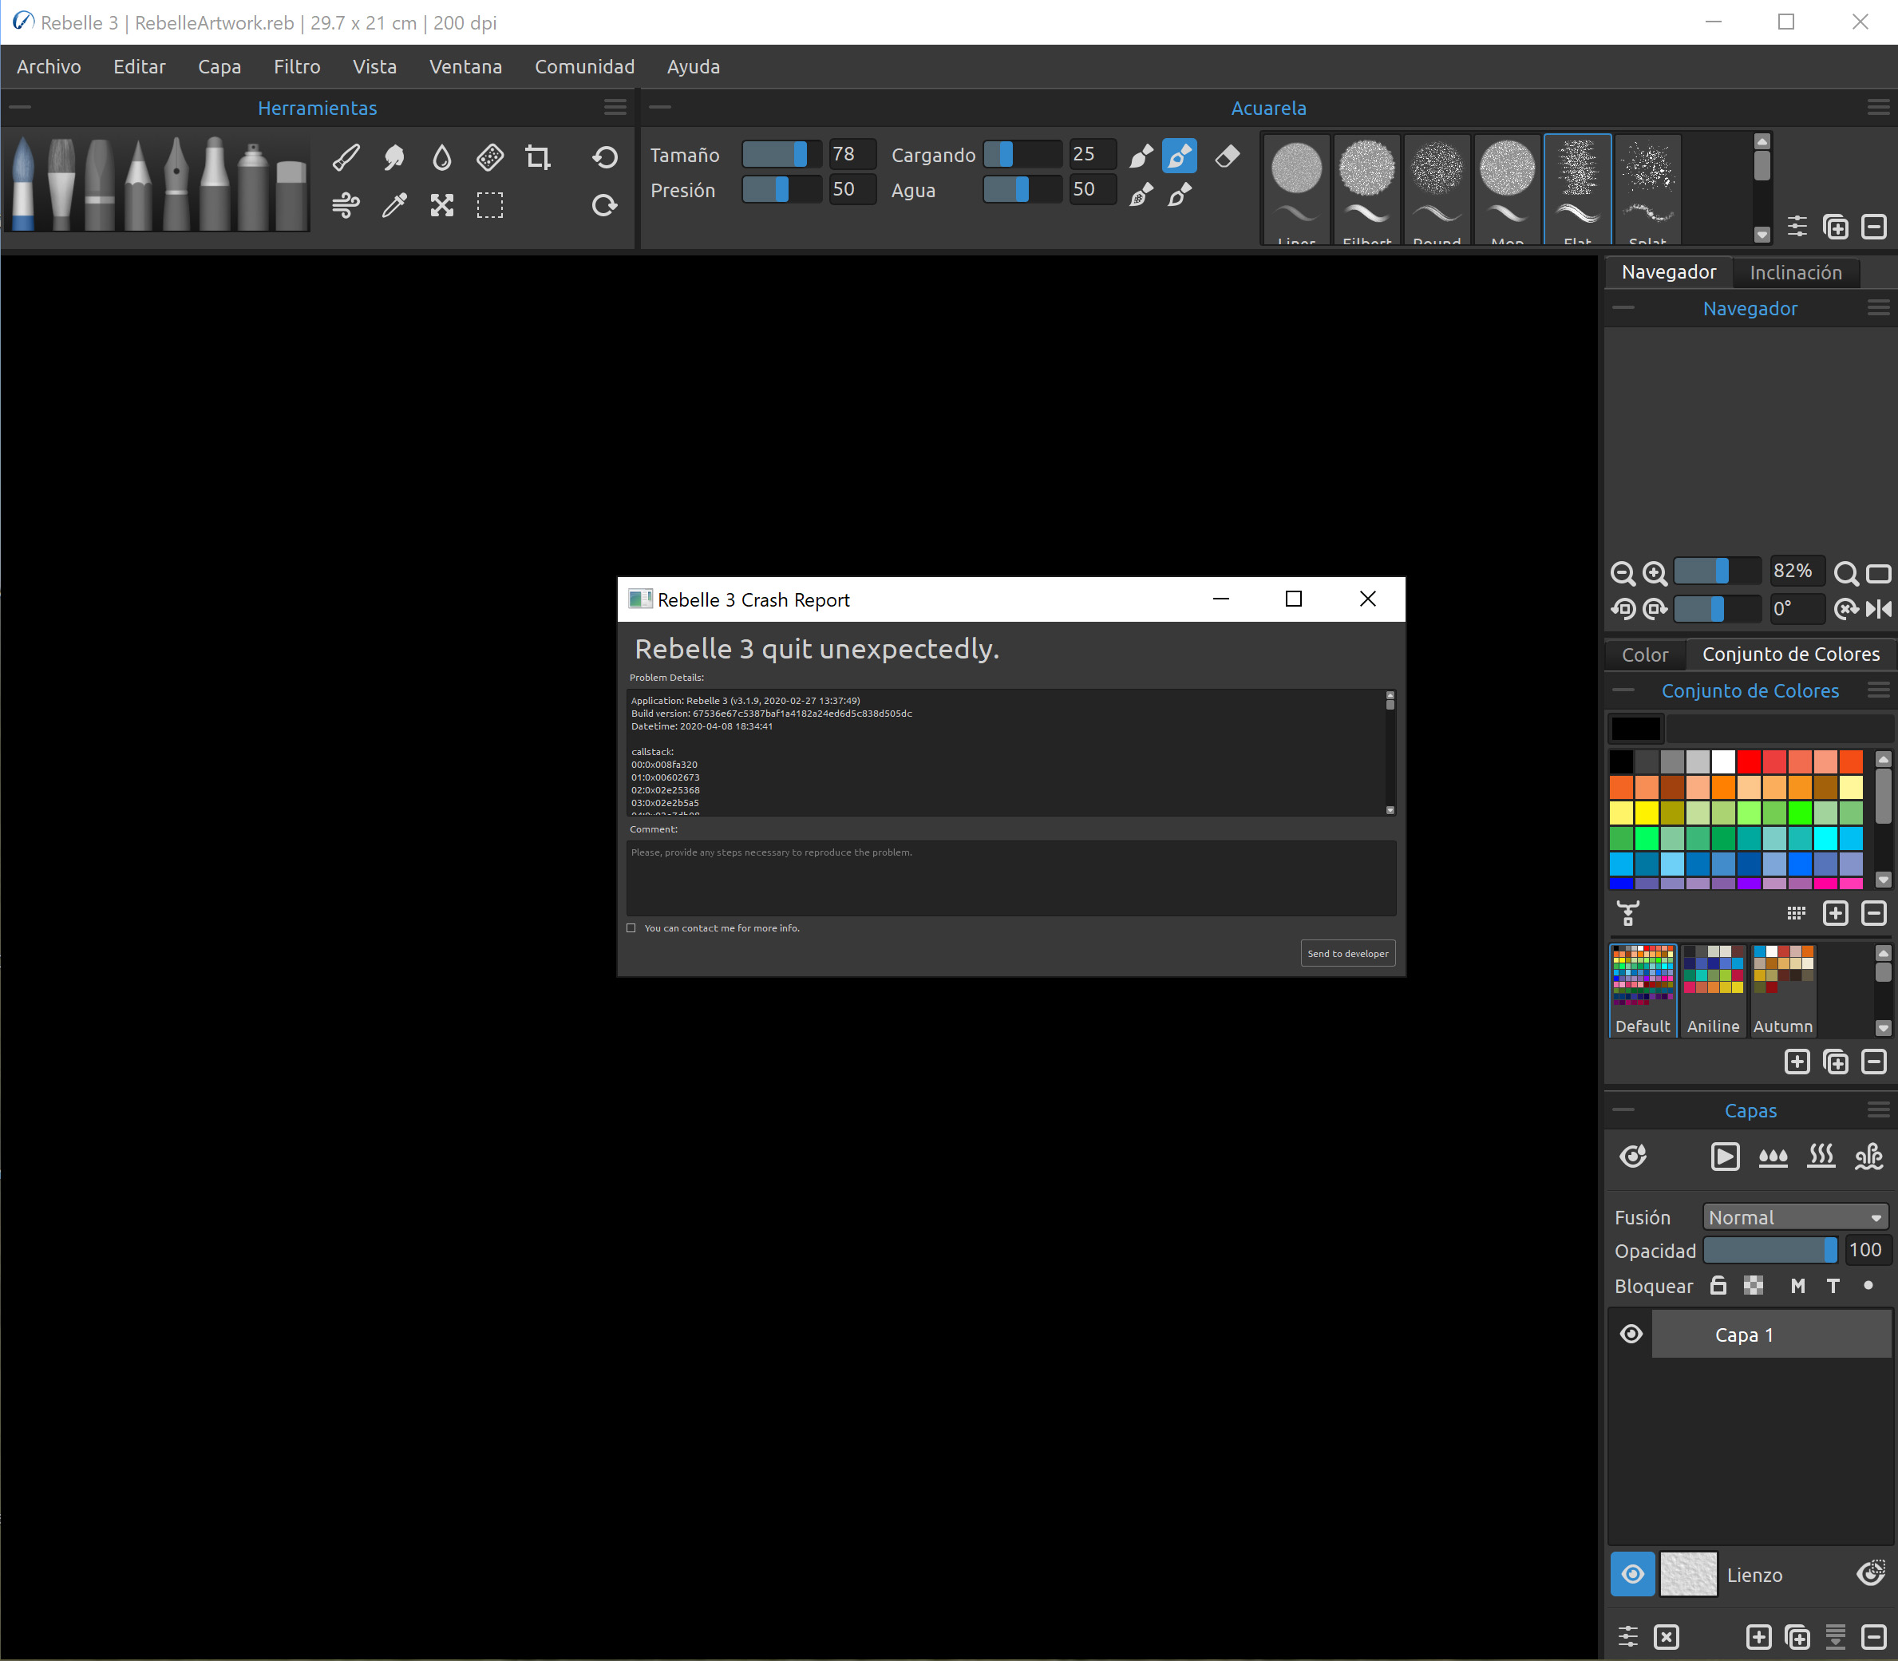This screenshot has width=1898, height=1661.
Task: Open the Archivo menu
Action: pyautogui.click(x=49, y=67)
